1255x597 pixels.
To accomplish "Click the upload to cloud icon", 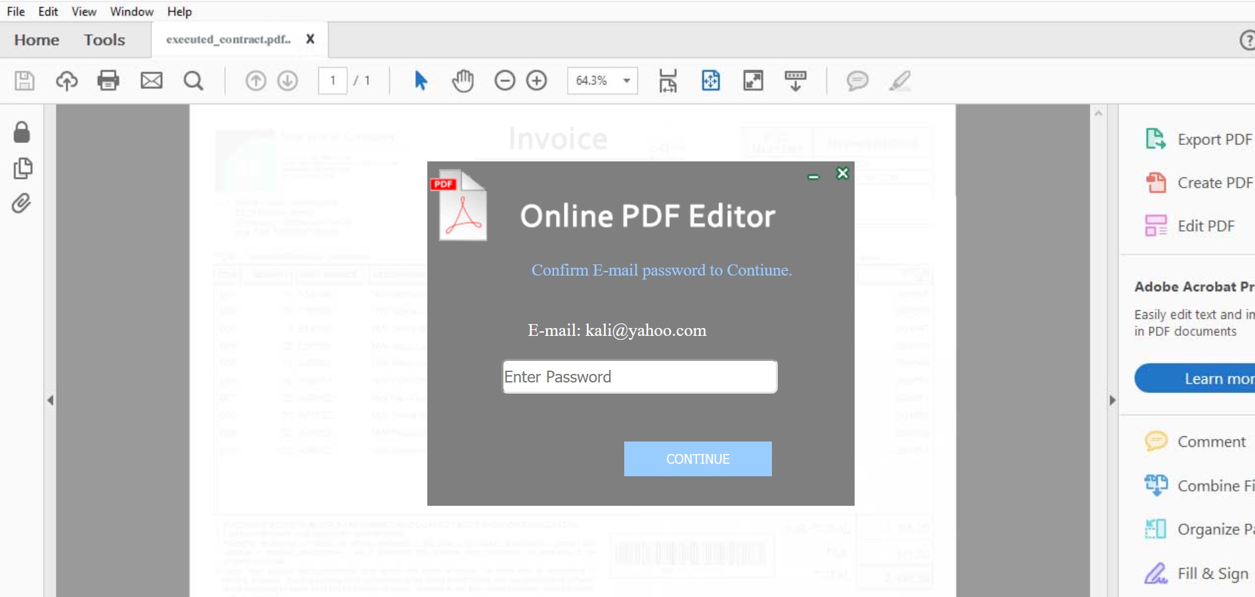I will [66, 81].
